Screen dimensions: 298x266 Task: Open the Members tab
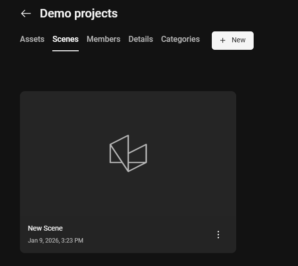coord(103,39)
